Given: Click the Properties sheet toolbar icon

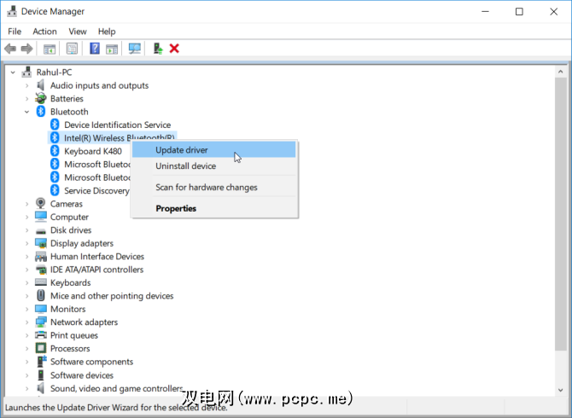Looking at the screenshot, I should pos(72,49).
